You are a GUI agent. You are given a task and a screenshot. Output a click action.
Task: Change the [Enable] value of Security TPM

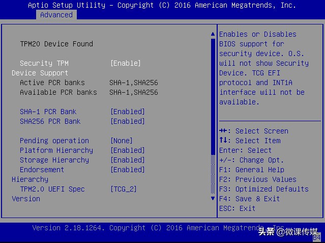click(126, 63)
